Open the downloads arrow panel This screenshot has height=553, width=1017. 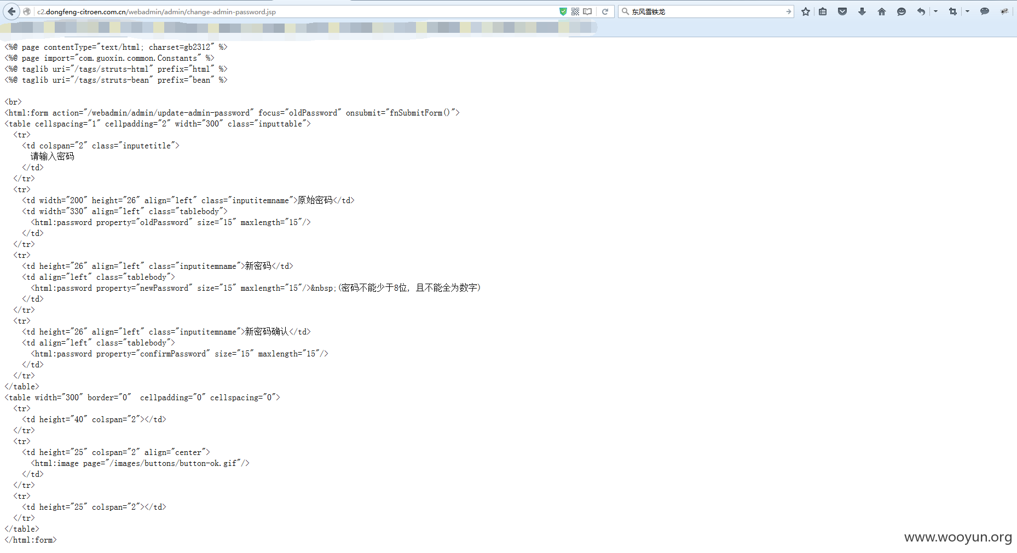[862, 11]
